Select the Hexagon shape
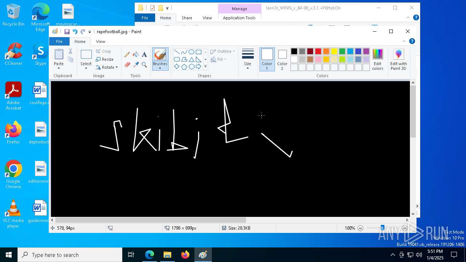The image size is (466, 262). click(191, 67)
